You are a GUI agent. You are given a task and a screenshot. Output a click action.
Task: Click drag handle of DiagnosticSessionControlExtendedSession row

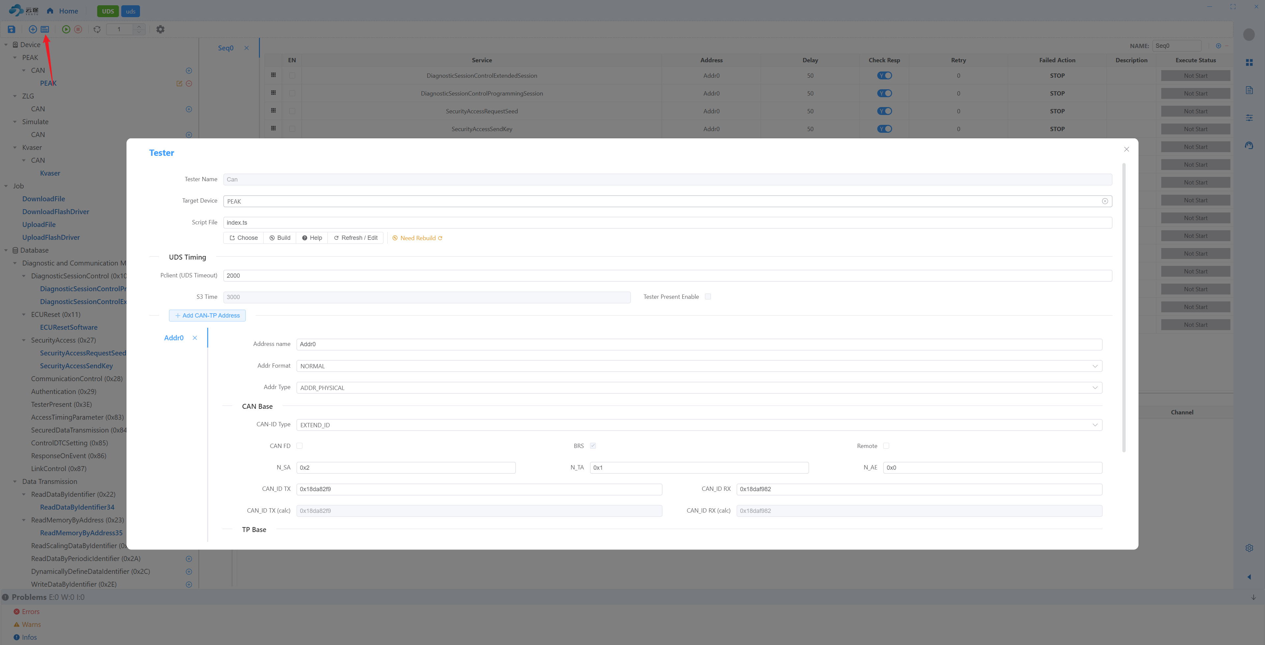tap(273, 75)
